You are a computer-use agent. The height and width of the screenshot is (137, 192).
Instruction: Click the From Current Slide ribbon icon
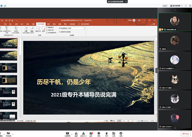tap(7, 28)
